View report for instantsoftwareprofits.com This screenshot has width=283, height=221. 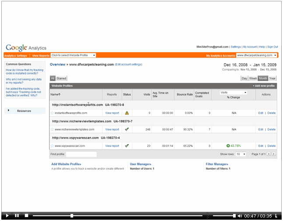pos(112,113)
